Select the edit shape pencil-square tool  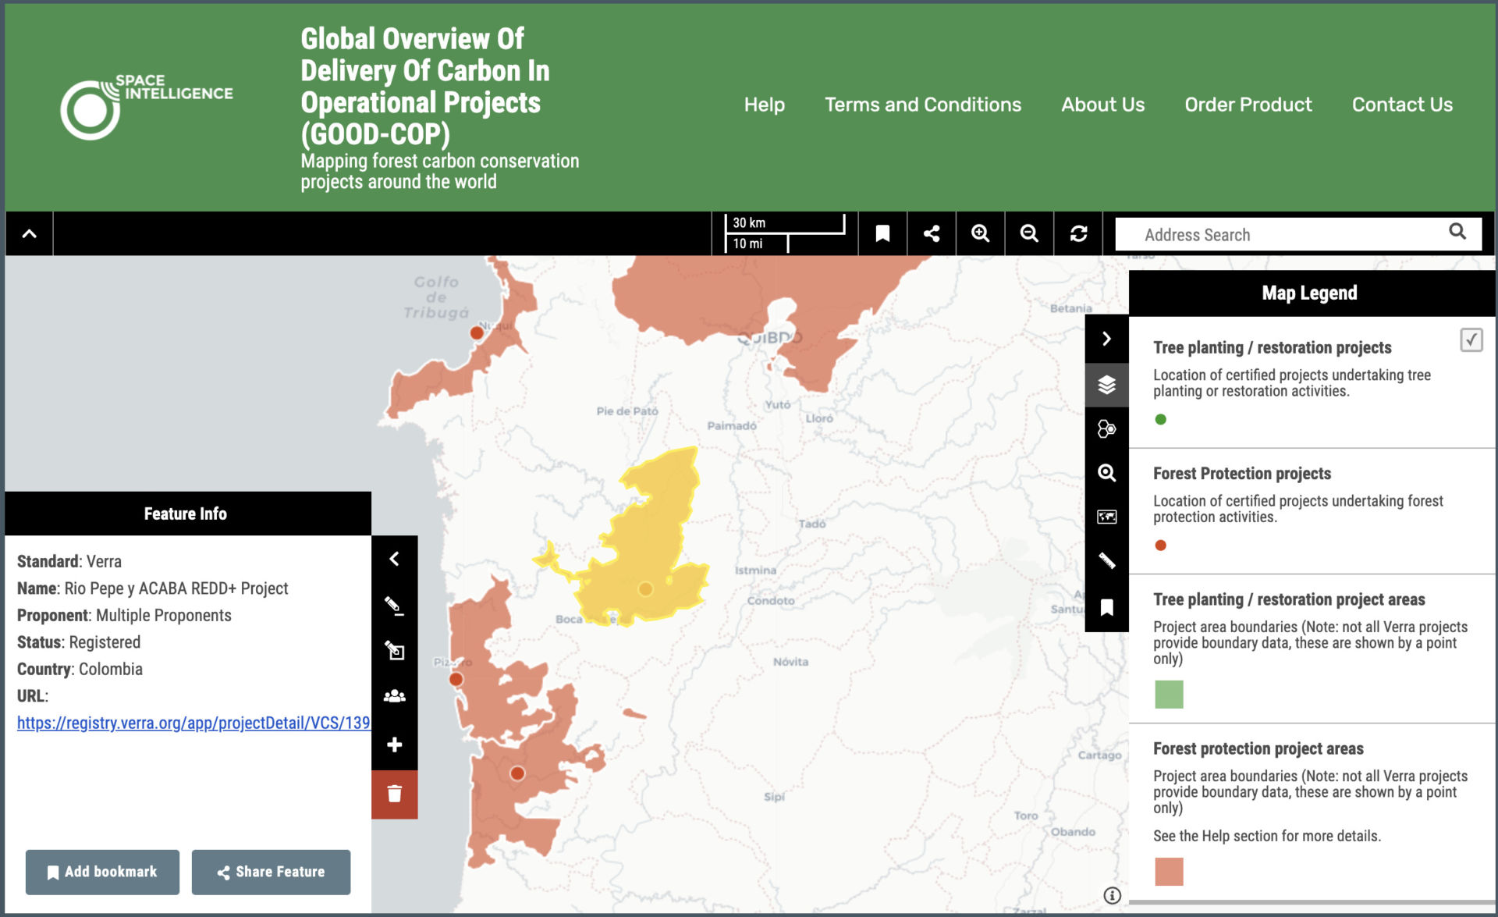click(395, 650)
